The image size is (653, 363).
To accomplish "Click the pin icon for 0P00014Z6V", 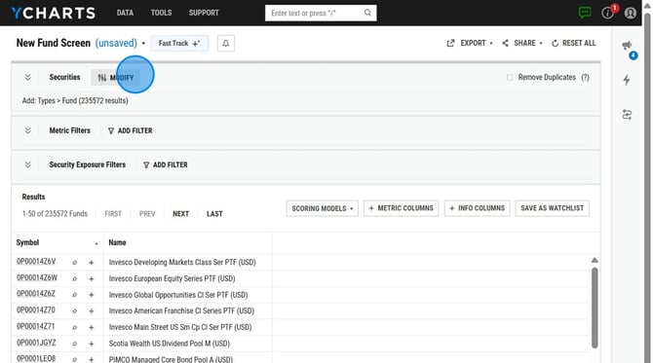I will (74, 263).
